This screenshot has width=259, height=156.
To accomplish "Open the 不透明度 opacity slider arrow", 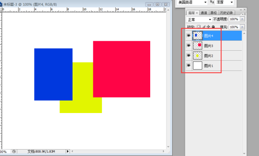I will pyautogui.click(x=242, y=19).
